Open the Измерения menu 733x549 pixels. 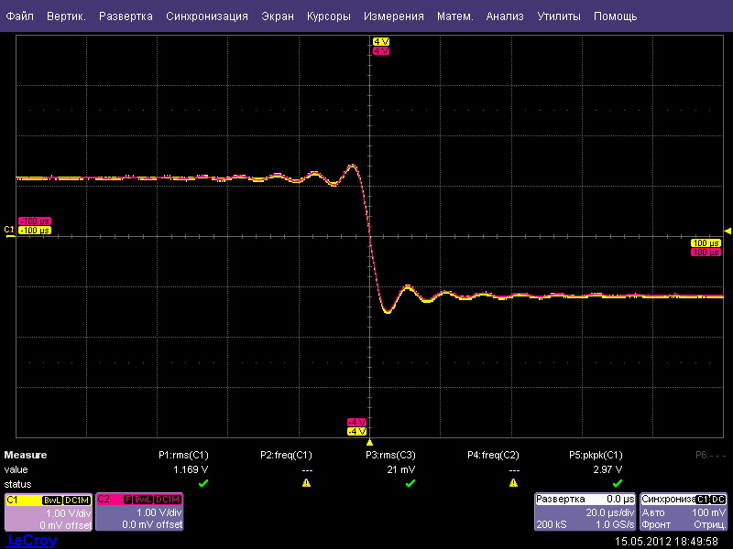tap(393, 16)
